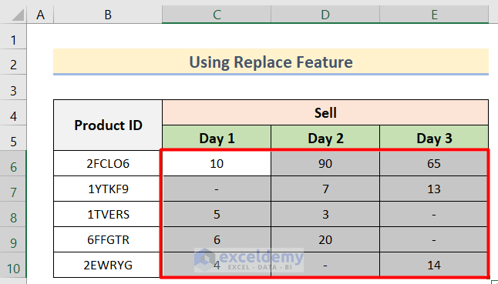The width and height of the screenshot is (498, 284).
Task: Select row 7 header
Action: point(13,189)
